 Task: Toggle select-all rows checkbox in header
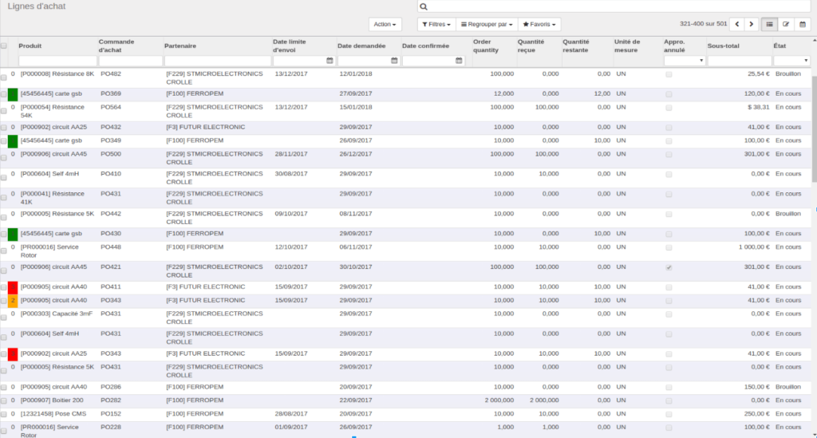click(4, 45)
